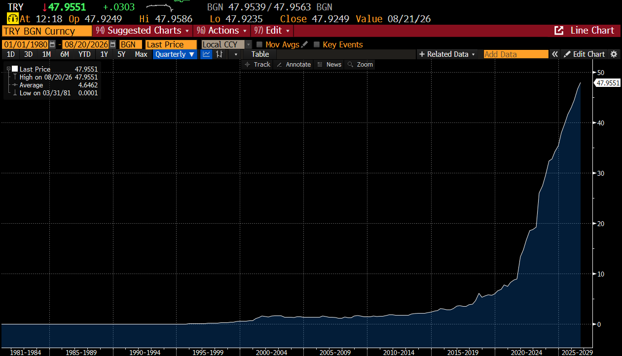Open the Suggested Charts menu
The image size is (622, 356).
142,31
